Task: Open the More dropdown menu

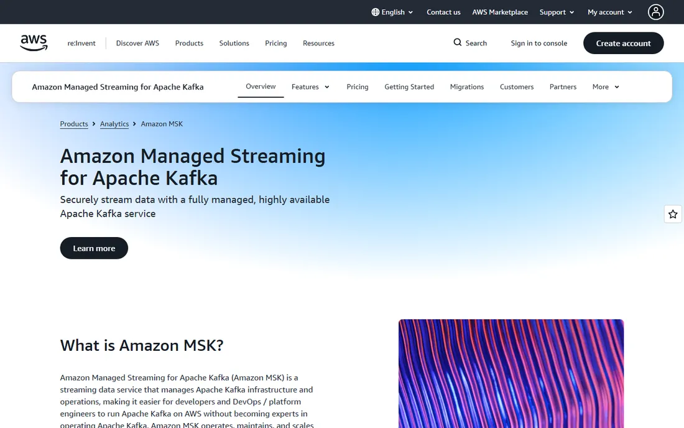Action: tap(606, 87)
